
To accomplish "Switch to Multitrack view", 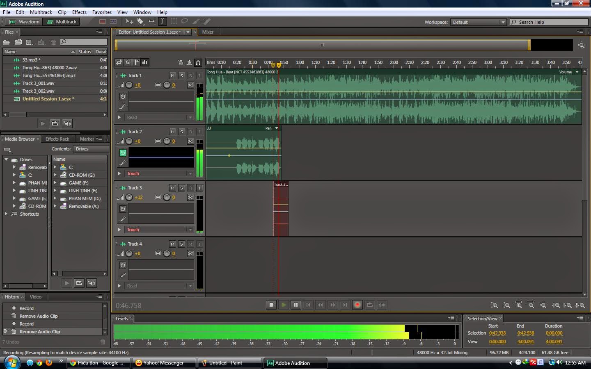I will click(x=62, y=22).
